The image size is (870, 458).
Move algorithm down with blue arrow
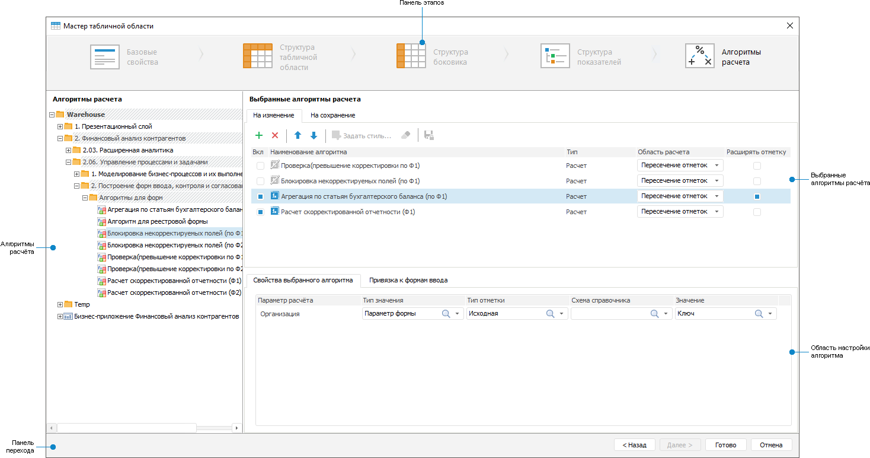click(314, 136)
